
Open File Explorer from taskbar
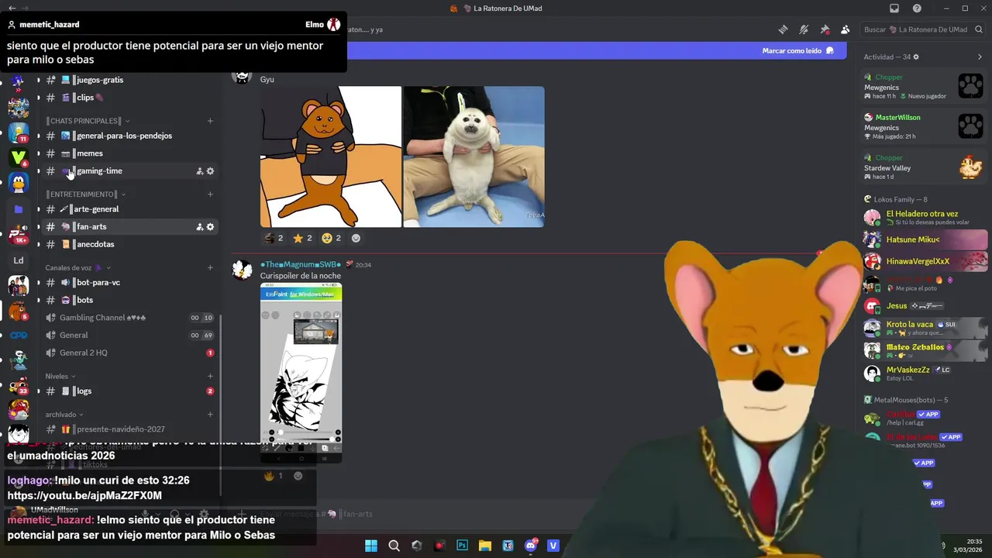pos(485,546)
